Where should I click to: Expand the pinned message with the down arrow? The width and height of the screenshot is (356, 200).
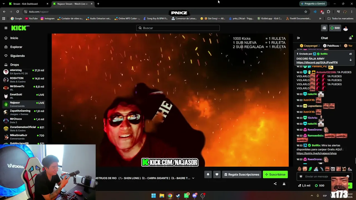click(350, 60)
